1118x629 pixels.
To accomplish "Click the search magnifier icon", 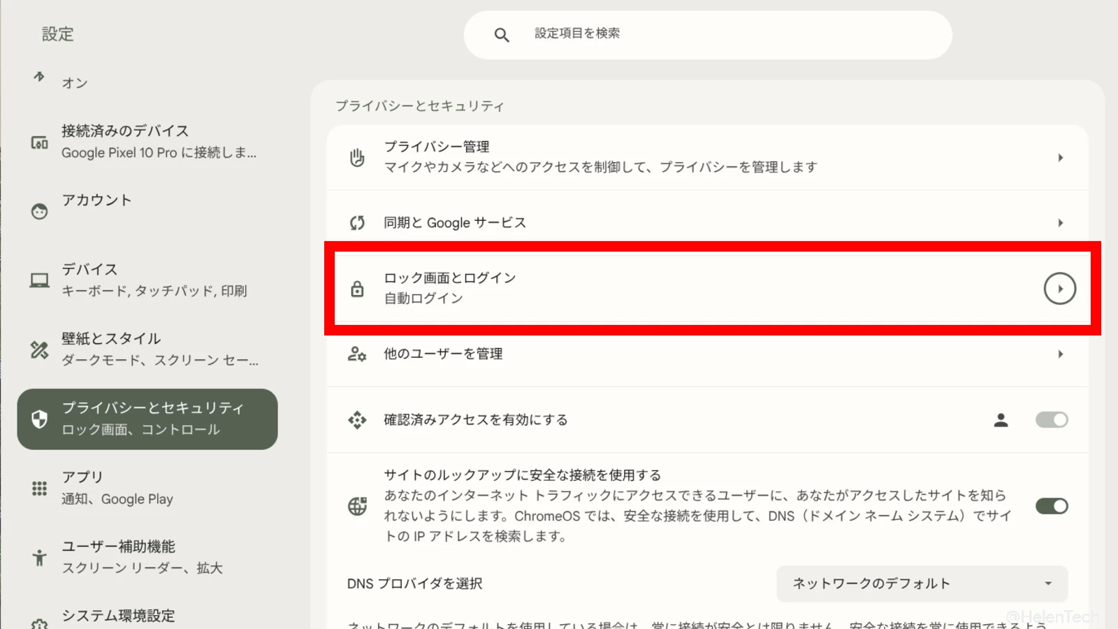I will tap(501, 35).
